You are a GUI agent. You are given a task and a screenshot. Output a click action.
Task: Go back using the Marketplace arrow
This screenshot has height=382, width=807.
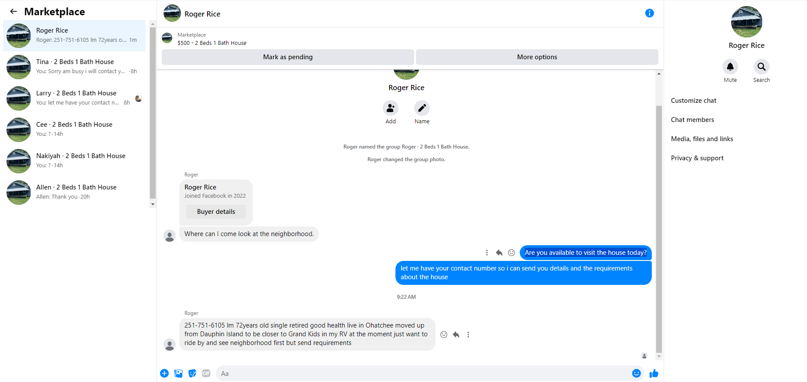[x=14, y=12]
